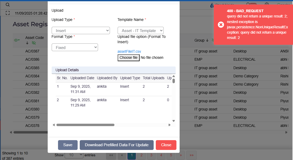The image size is (293, 160).
Task: Click the green eye column visibility icon
Action: tap(17, 40)
